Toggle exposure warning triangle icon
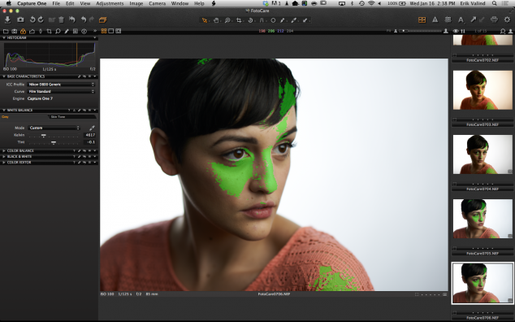 (x=435, y=20)
